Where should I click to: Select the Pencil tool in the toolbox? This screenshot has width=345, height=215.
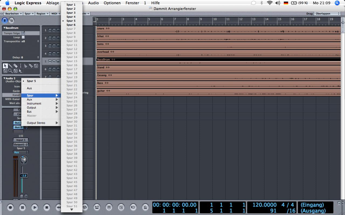click(x=10, y=66)
